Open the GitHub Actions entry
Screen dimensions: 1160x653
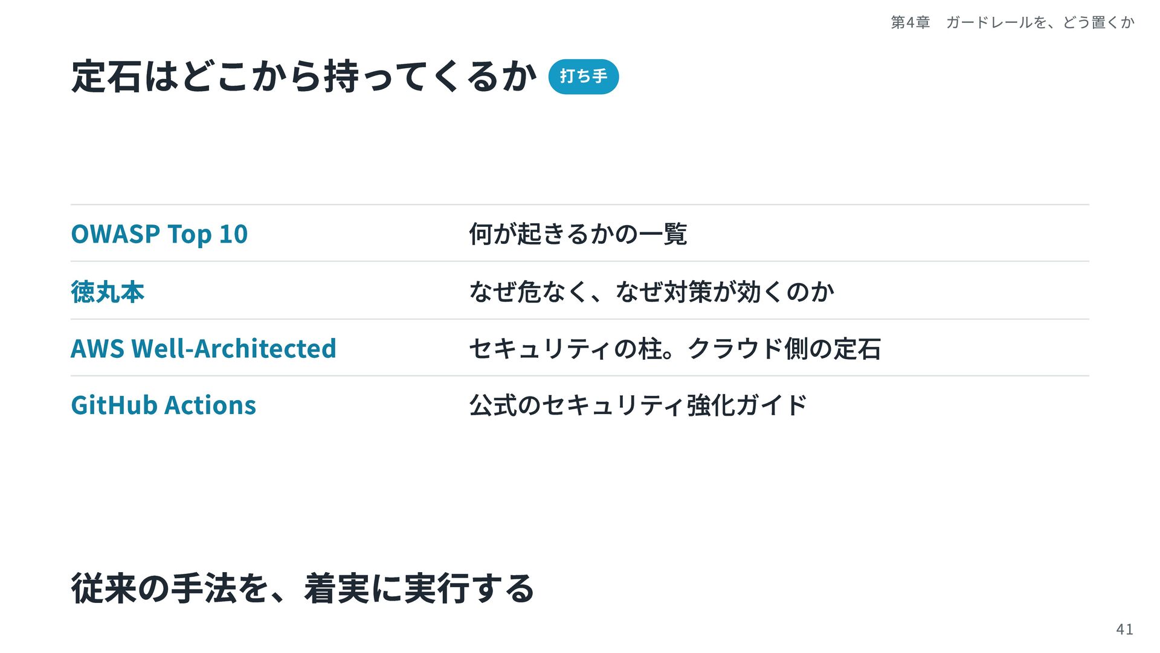pyautogui.click(x=164, y=406)
